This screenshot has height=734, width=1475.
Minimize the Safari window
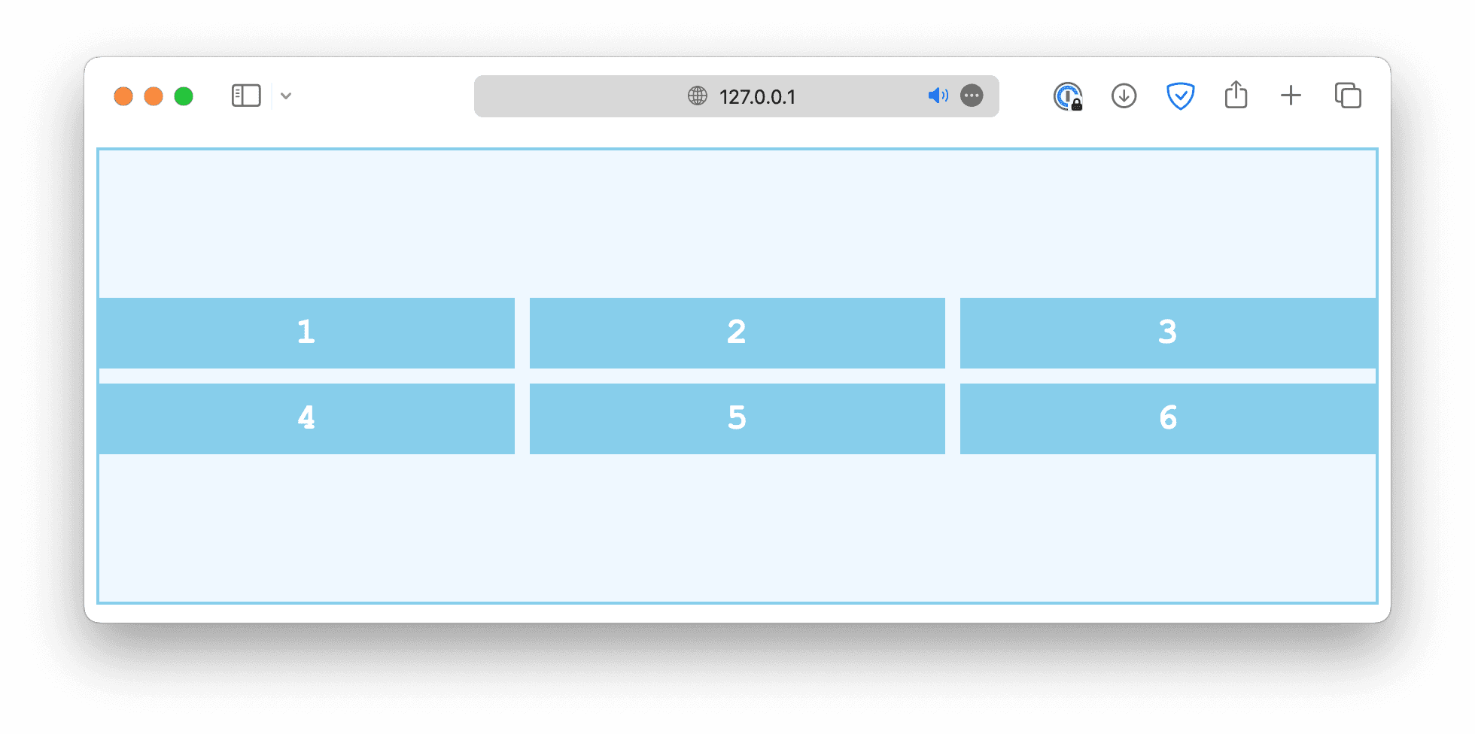tap(154, 96)
